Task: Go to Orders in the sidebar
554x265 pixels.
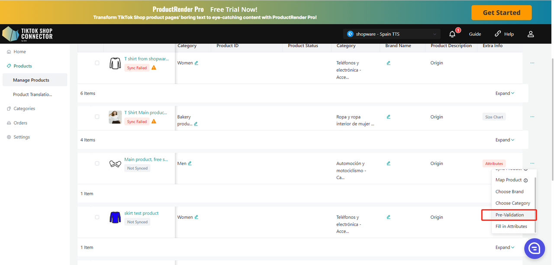Action: pos(20,123)
